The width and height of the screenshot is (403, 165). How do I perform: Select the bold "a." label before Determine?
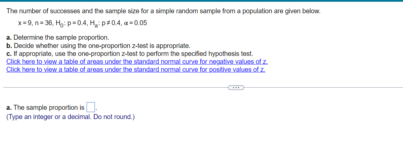(9, 38)
